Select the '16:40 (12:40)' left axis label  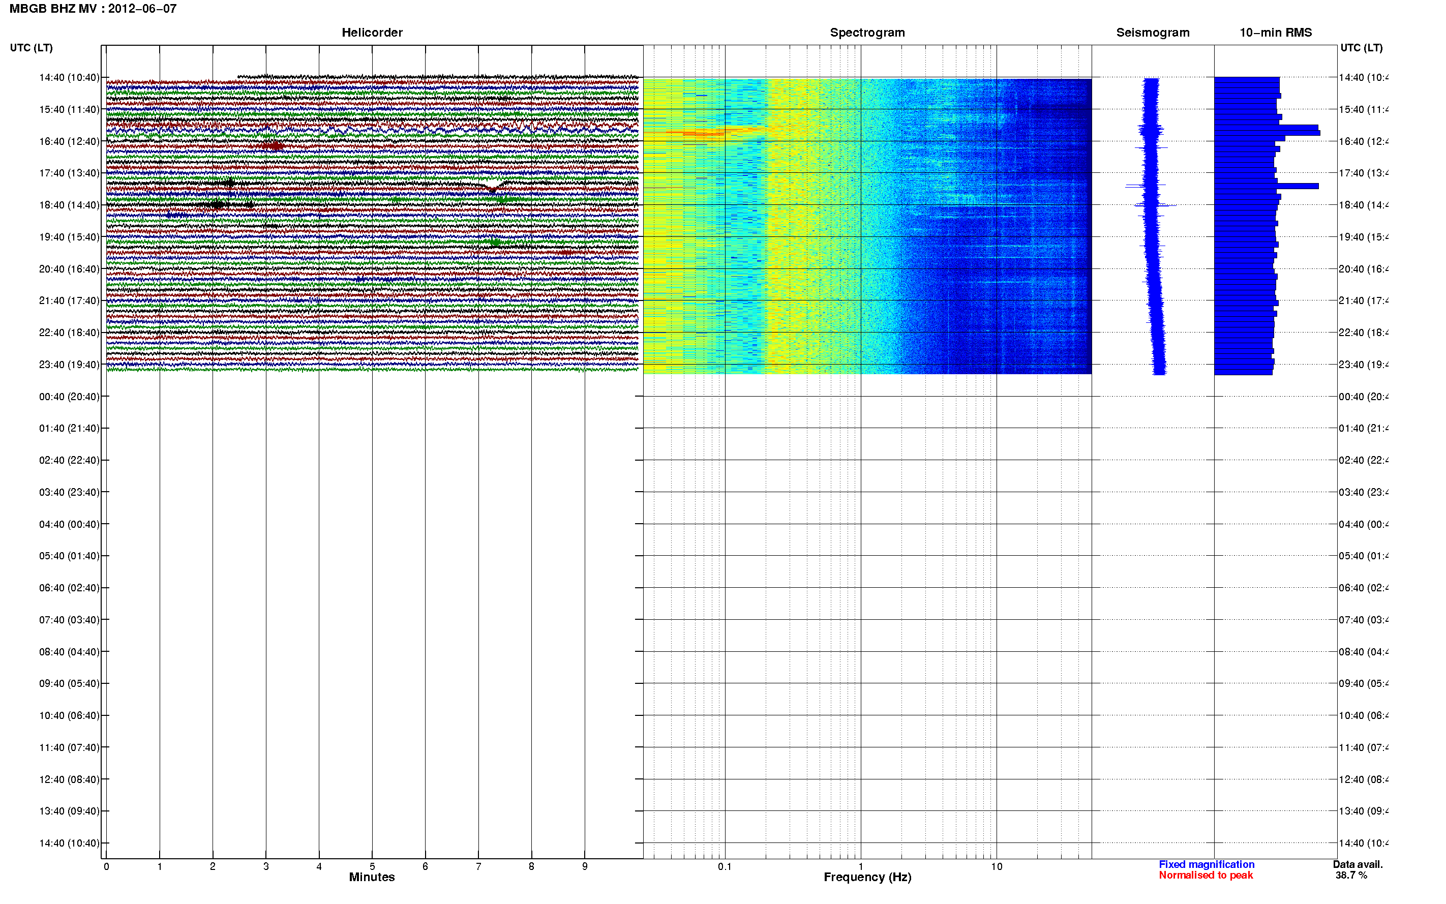(69, 141)
